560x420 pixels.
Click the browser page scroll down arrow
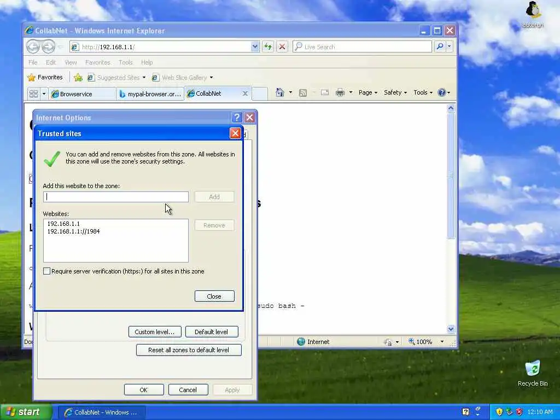(x=451, y=329)
